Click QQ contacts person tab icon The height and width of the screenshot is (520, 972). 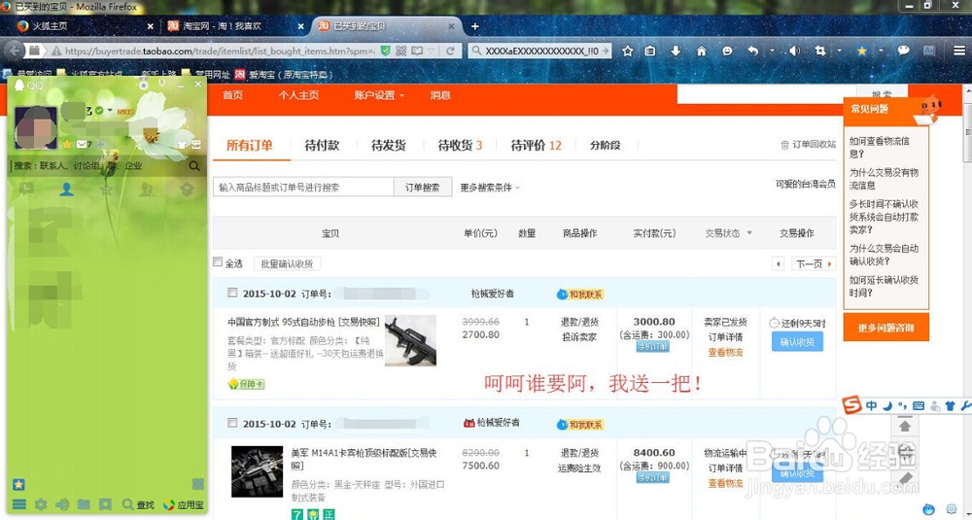66,189
